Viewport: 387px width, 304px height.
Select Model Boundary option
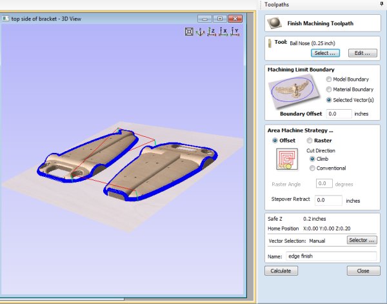tap(330, 79)
